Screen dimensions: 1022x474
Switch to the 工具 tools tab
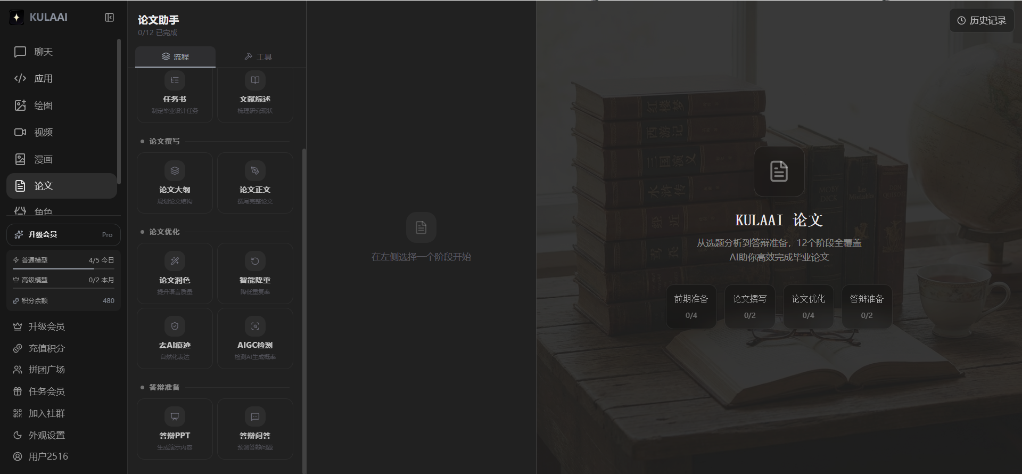pos(258,56)
